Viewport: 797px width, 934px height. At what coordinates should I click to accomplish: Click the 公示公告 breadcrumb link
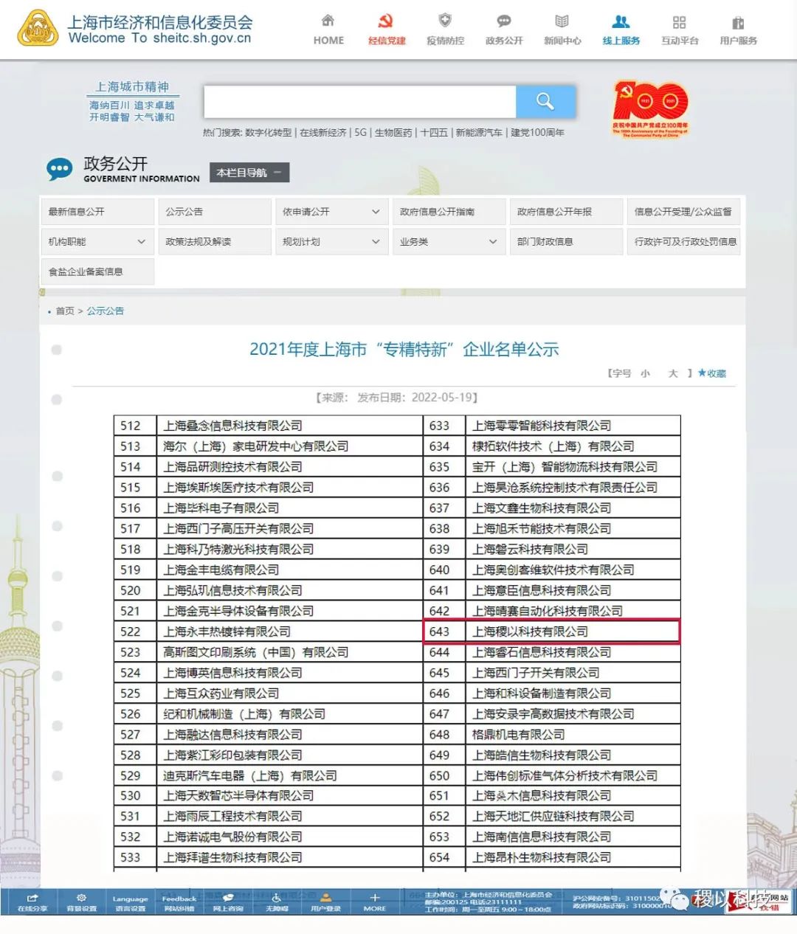click(x=106, y=311)
